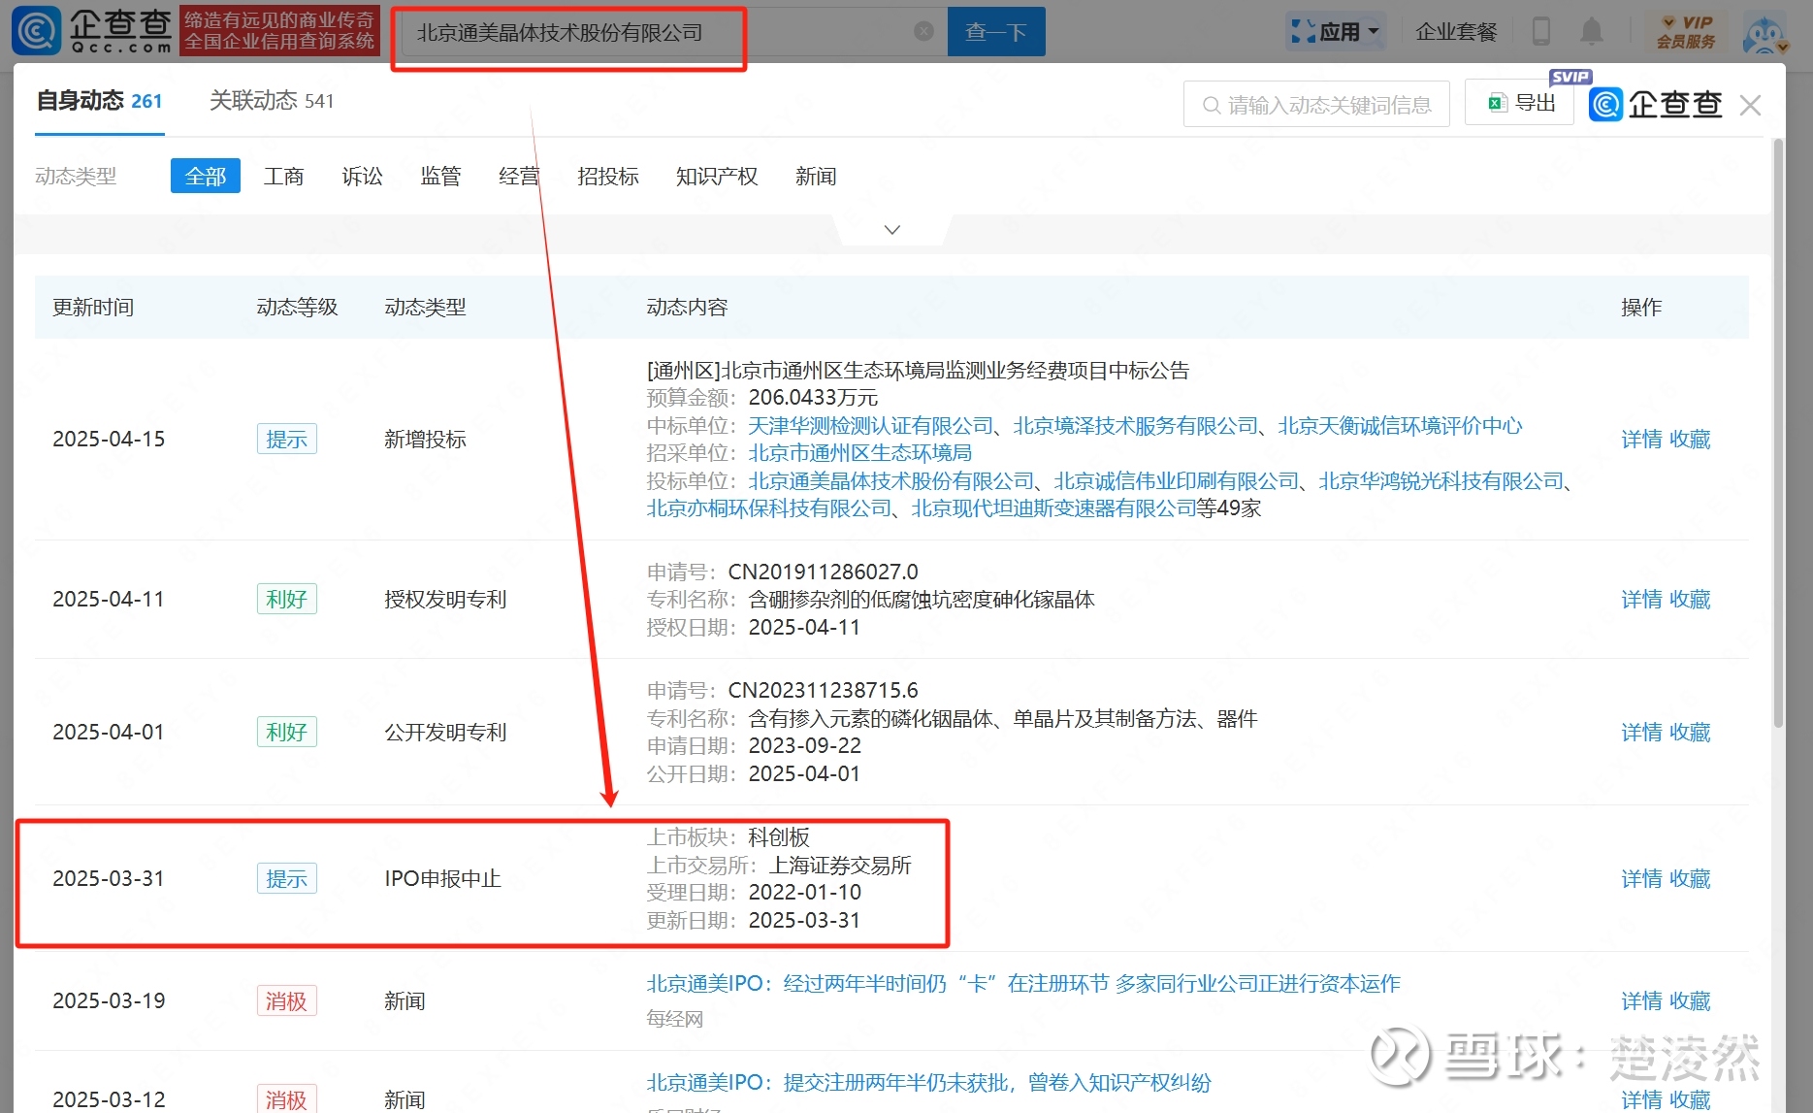Click the 授权发明专利 type cell
This screenshot has height=1113, width=1813.
445,600
